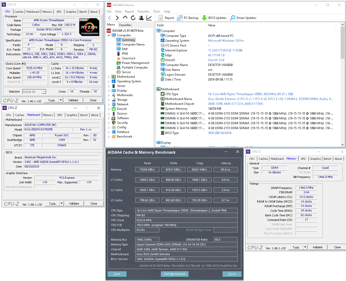
Task: Click Close in benchmark window
Action: coord(232,274)
